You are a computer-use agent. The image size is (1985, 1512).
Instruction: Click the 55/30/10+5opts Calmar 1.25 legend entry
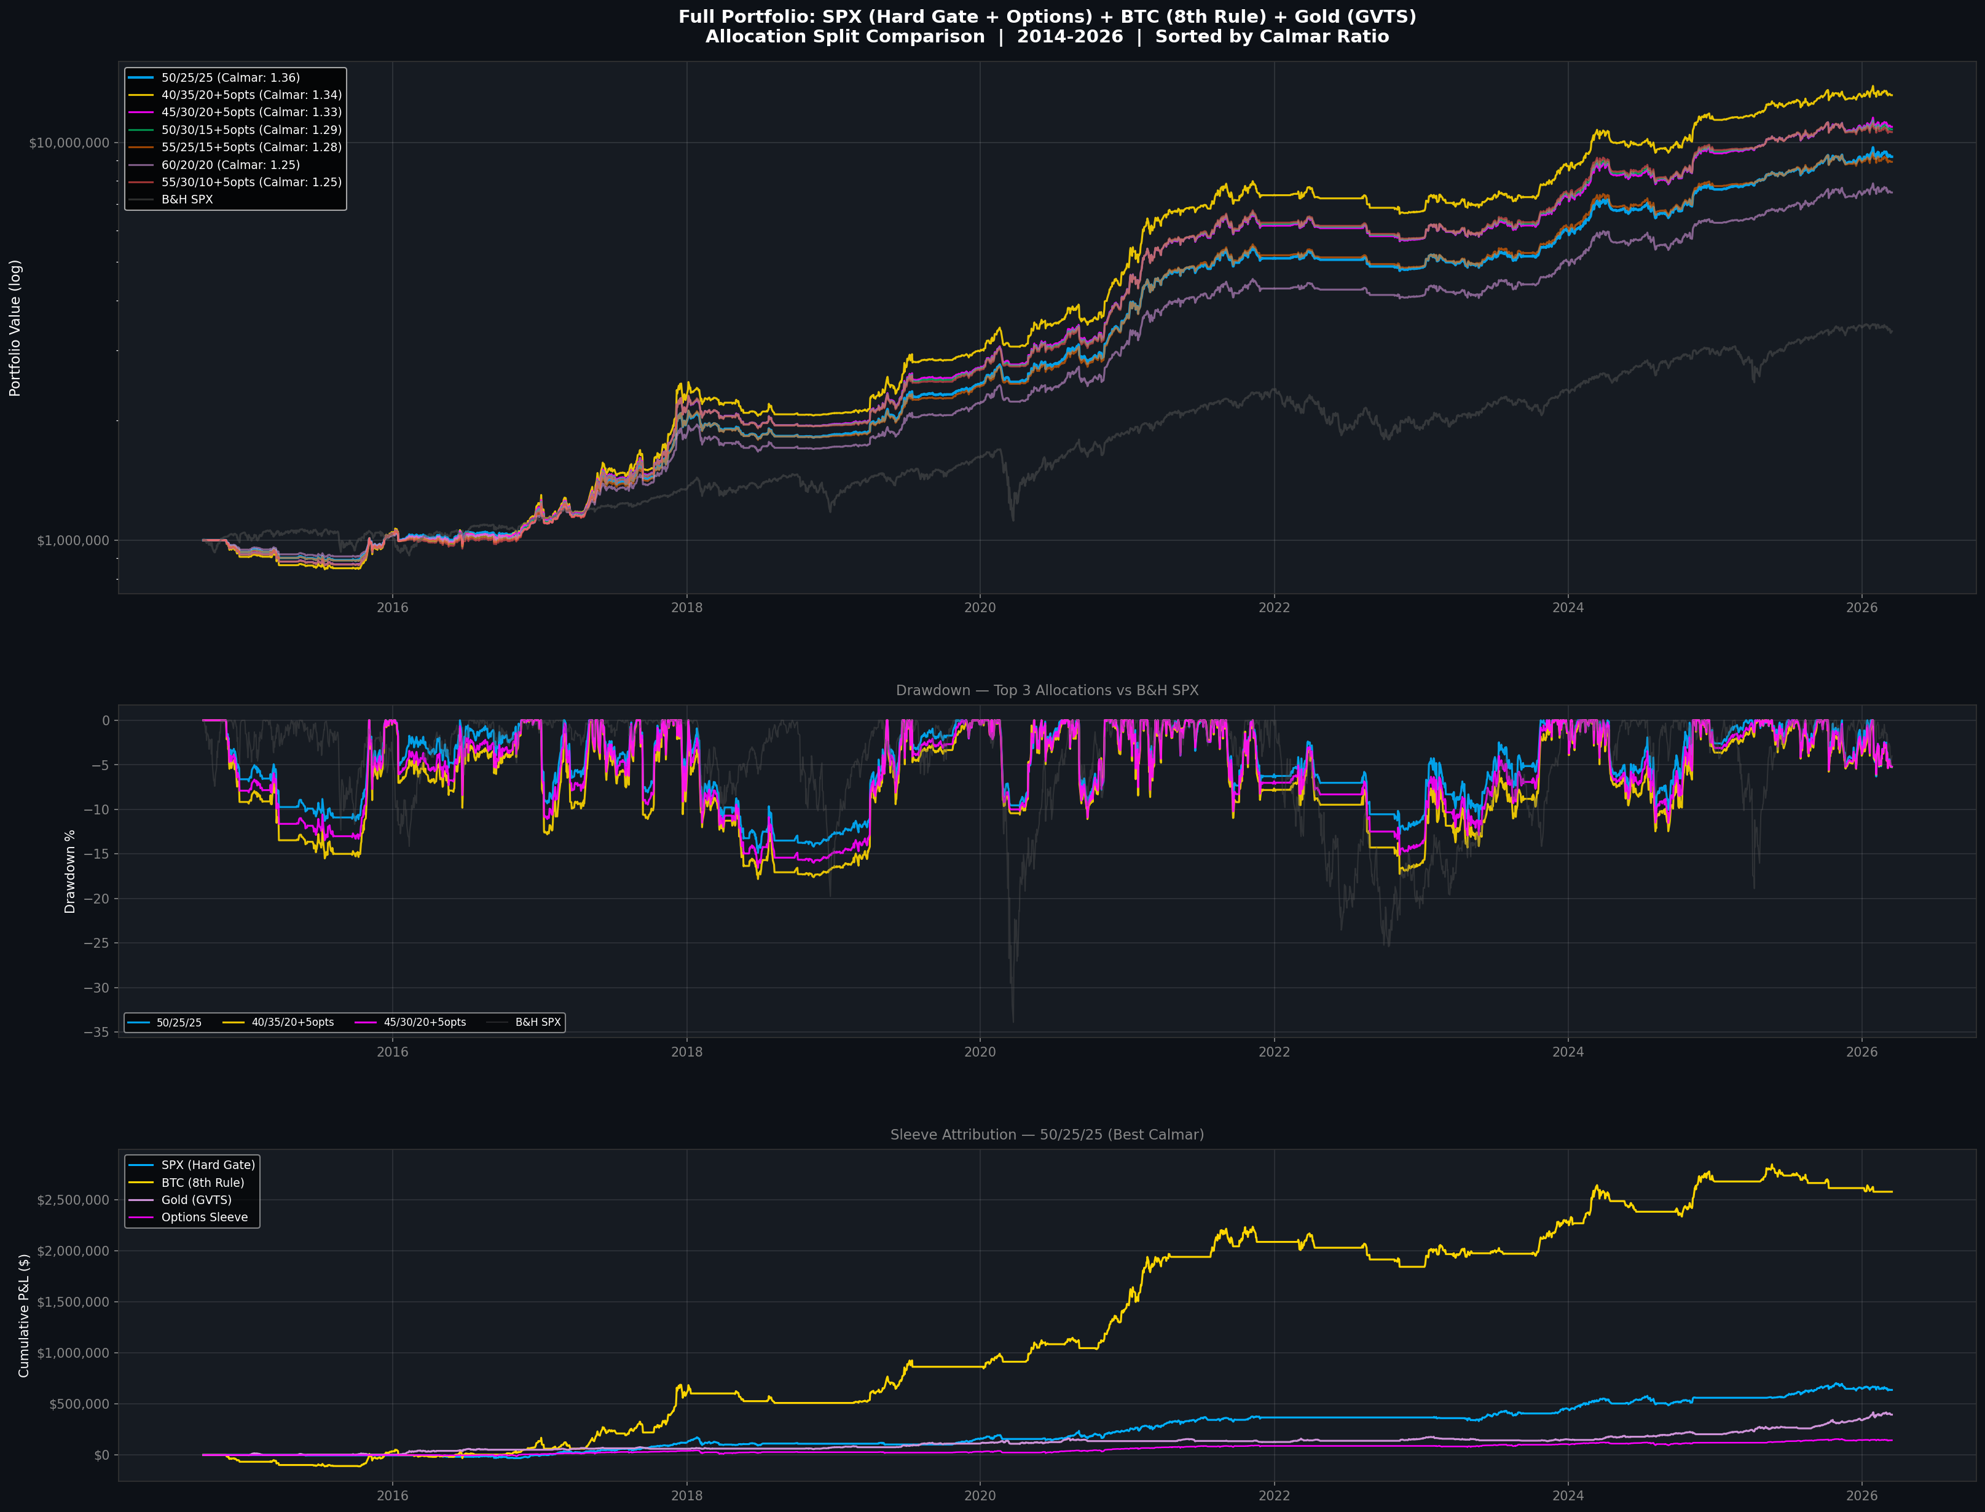pyautogui.click(x=251, y=182)
